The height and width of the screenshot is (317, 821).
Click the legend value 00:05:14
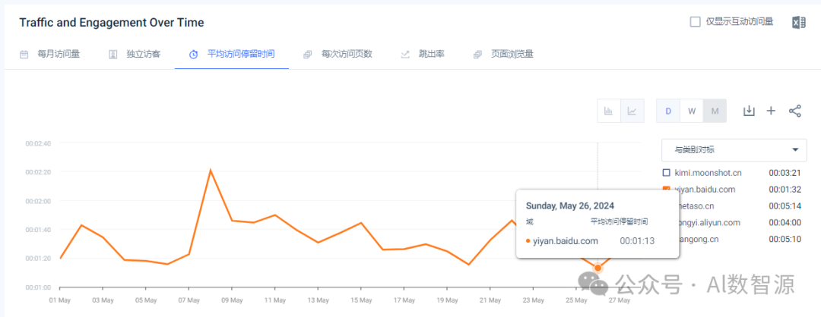(785, 206)
